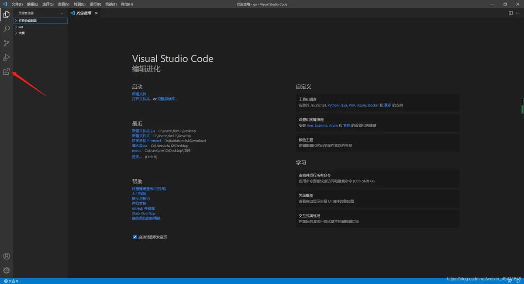
Task: Click 更多 link in 工具和语言 card
Action: coord(388,105)
